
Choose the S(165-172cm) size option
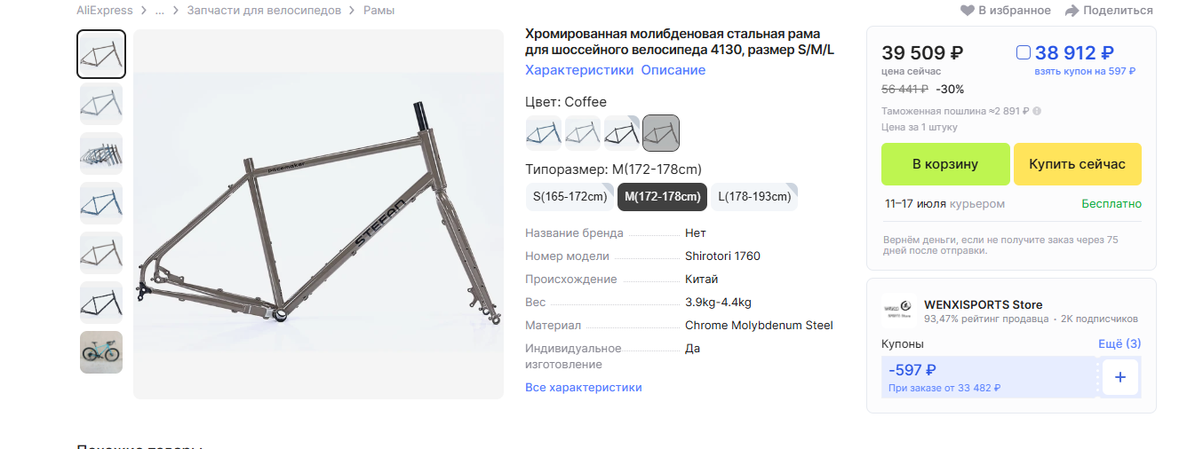[570, 197]
